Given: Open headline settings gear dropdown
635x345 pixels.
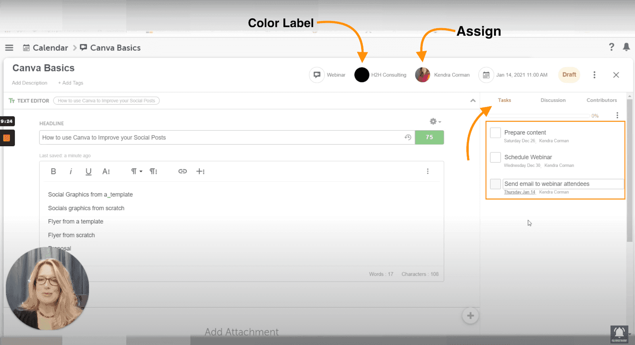Looking at the screenshot, I should pyautogui.click(x=435, y=121).
